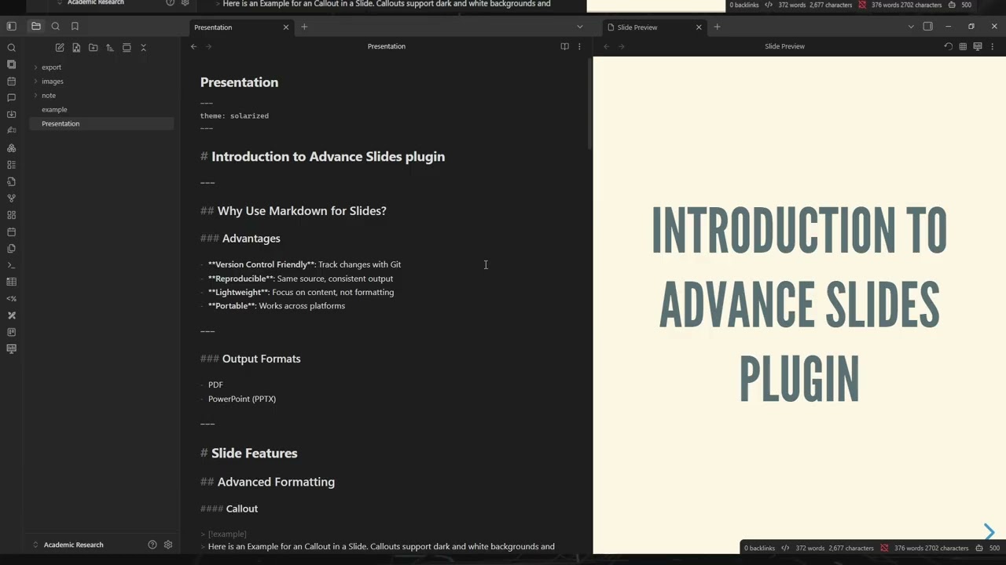Open the terminal icon in left ribbon
The width and height of the screenshot is (1006, 565).
point(11,265)
